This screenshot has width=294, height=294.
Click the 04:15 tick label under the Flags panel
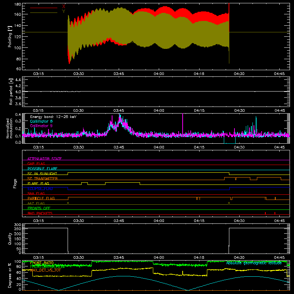pos(199,221)
